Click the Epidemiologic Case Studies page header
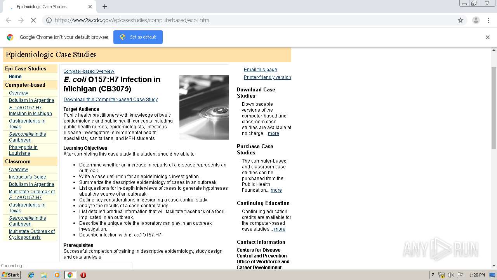Viewport: 497px width, 280px height. [51, 55]
